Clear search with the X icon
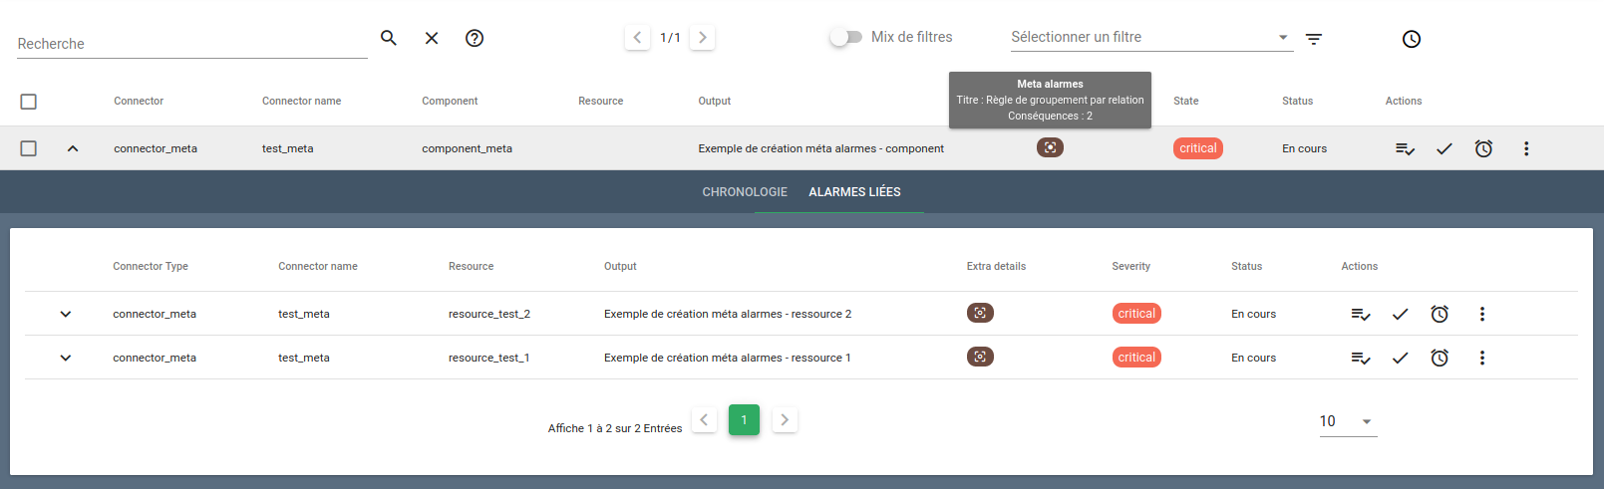This screenshot has height=489, width=1604. tap(432, 38)
